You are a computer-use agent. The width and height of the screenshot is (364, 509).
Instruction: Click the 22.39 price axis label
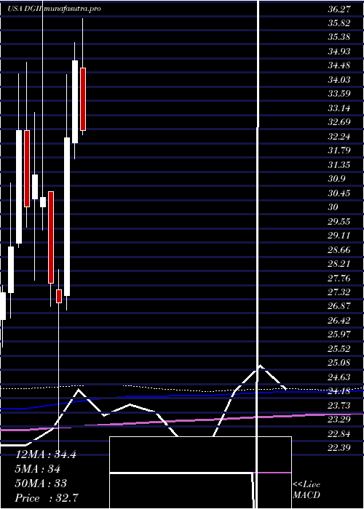[339, 448]
